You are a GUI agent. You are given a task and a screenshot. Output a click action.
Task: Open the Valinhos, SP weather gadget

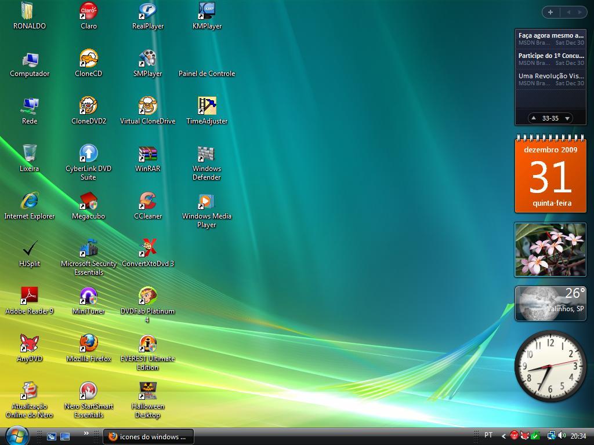click(550, 304)
